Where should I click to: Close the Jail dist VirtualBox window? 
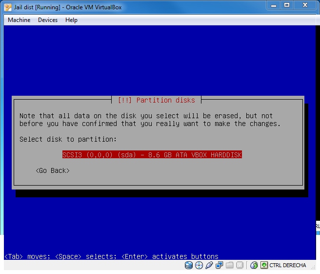point(305,5)
